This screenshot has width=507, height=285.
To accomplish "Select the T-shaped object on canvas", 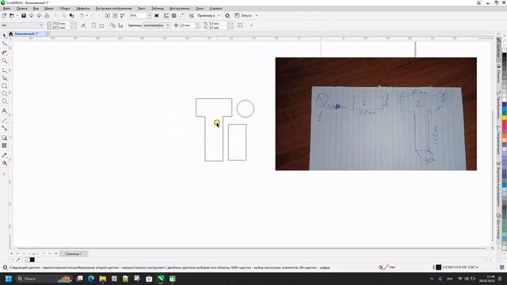I will (x=214, y=130).
